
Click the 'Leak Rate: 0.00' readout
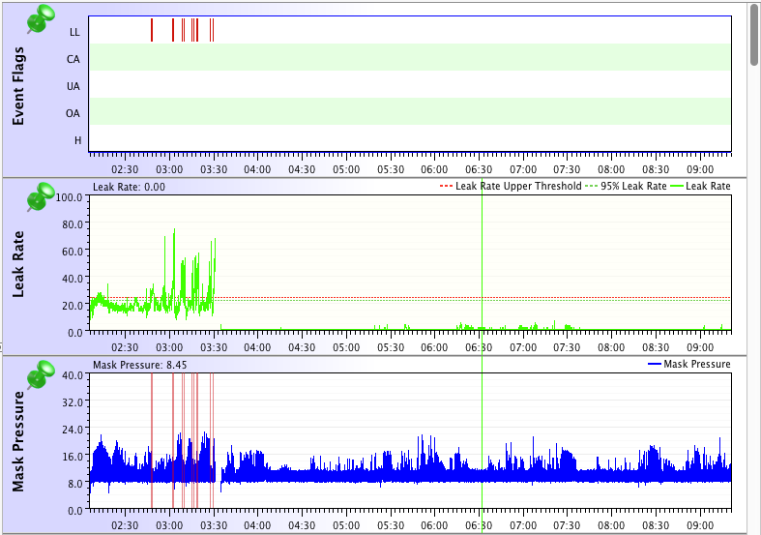tap(130, 187)
